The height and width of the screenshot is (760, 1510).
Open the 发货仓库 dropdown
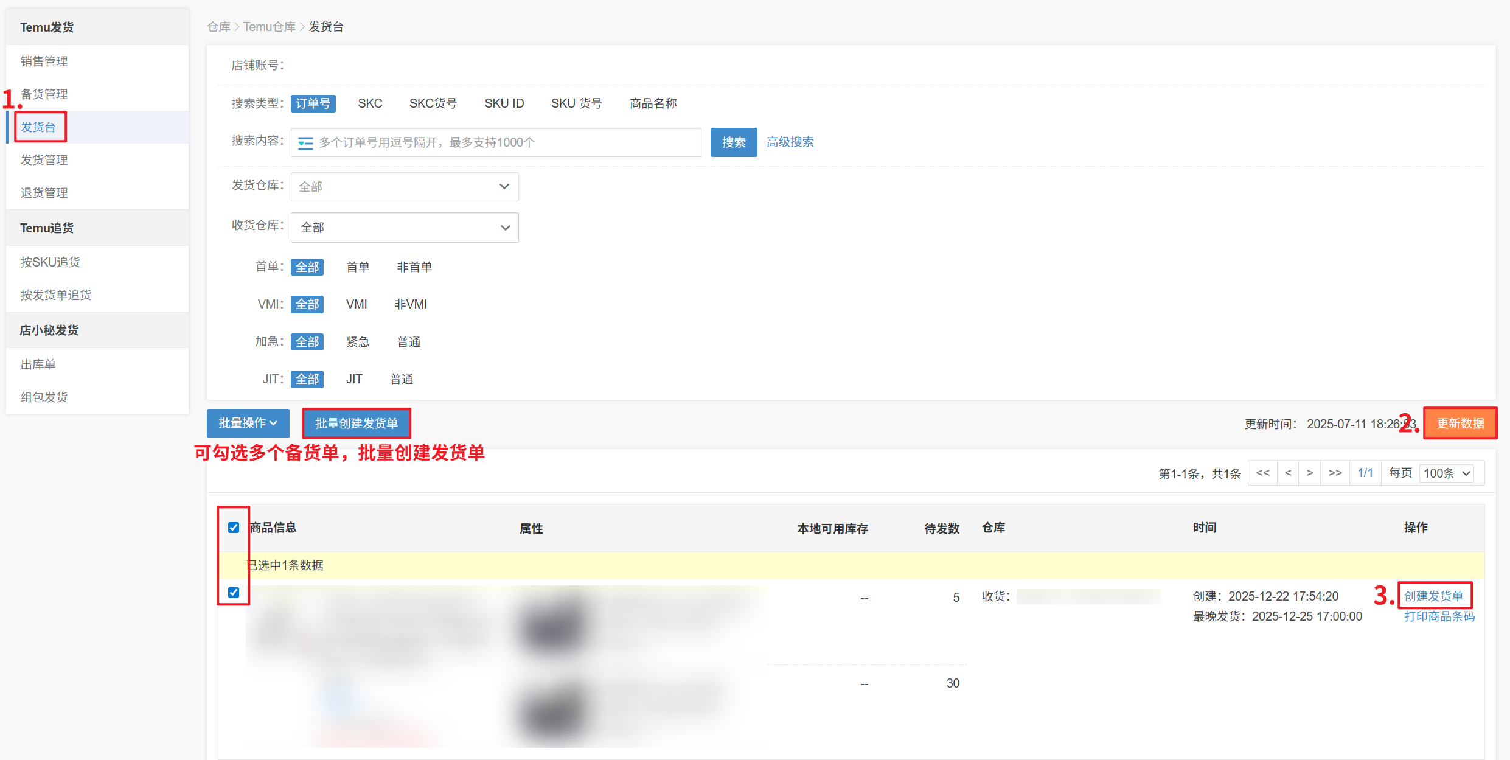pyautogui.click(x=405, y=187)
